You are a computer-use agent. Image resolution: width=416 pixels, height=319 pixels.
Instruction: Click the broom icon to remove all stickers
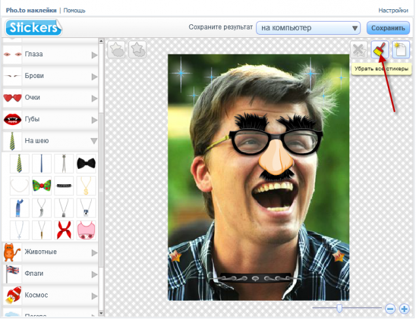pos(380,50)
